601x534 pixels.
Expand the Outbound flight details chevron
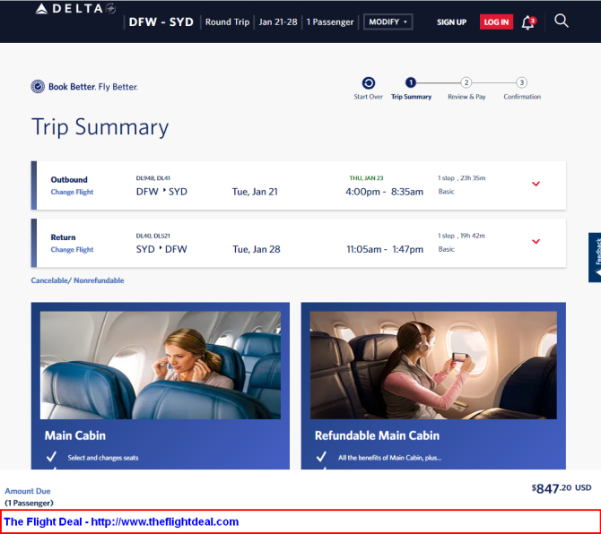536,184
